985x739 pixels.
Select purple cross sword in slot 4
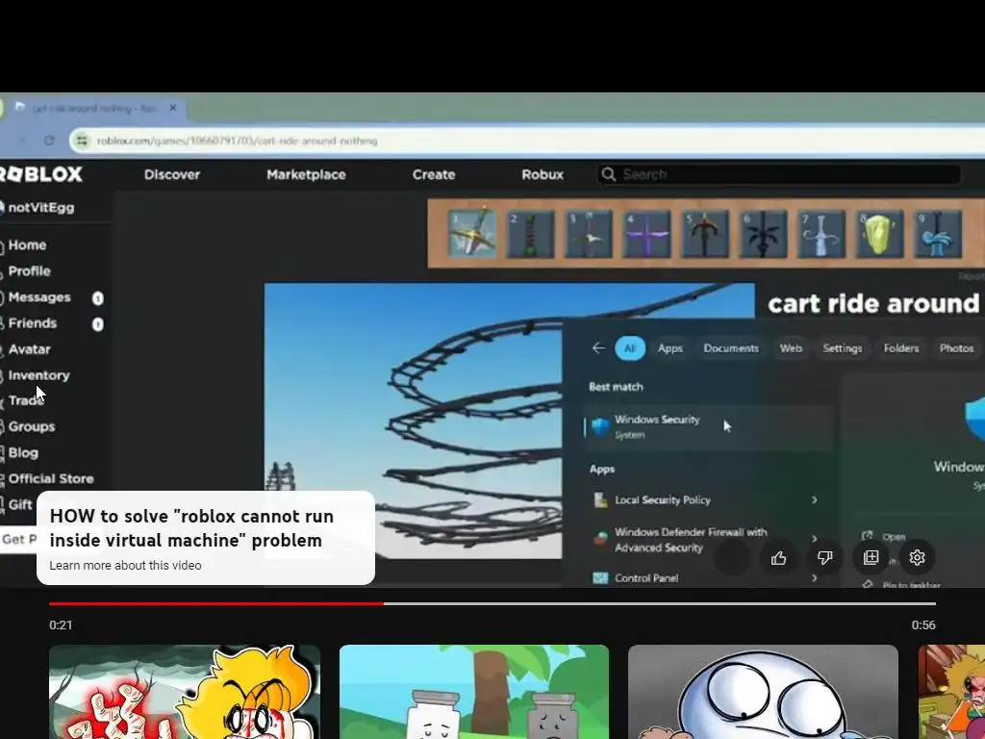pos(647,234)
